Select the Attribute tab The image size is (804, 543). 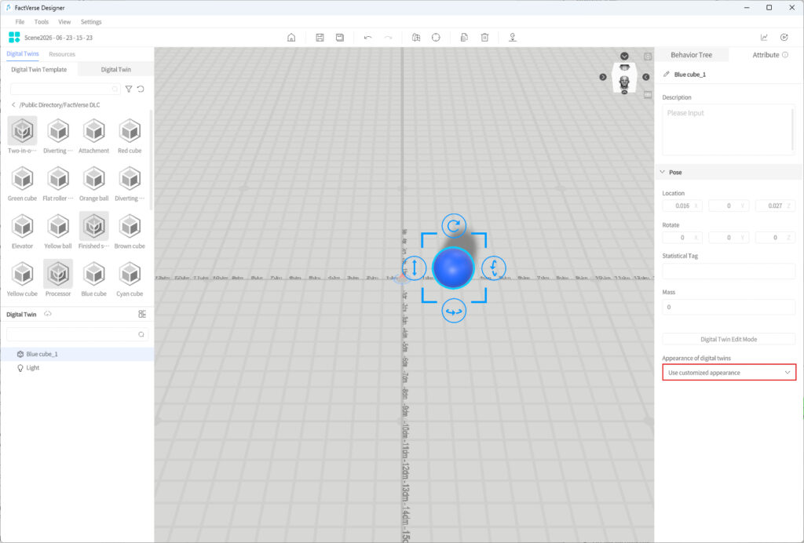(x=766, y=55)
